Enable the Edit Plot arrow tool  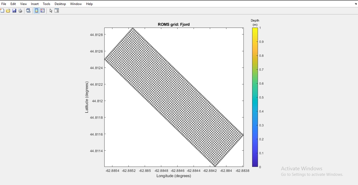coord(51,11)
